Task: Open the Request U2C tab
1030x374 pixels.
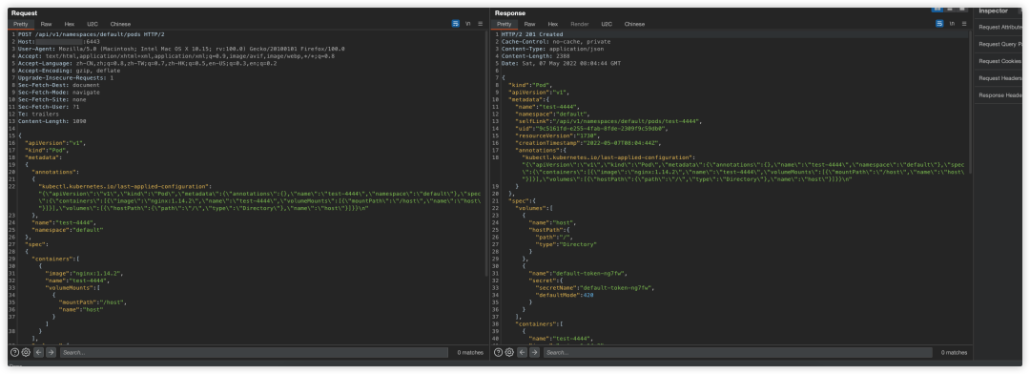Action: click(x=93, y=24)
